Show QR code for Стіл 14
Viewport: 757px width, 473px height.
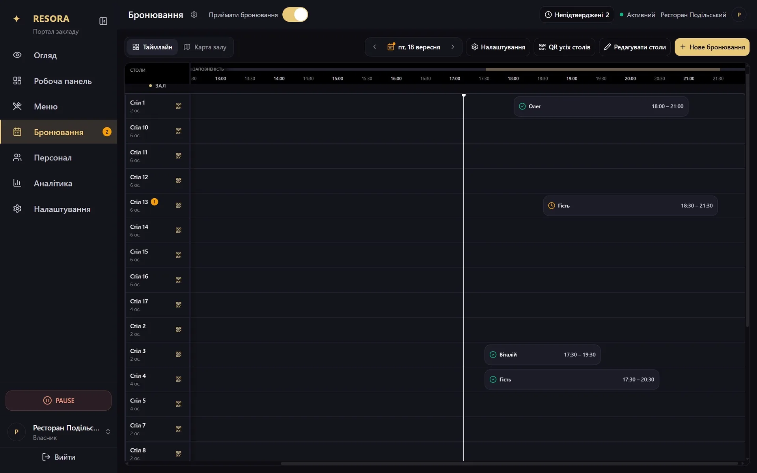point(179,230)
